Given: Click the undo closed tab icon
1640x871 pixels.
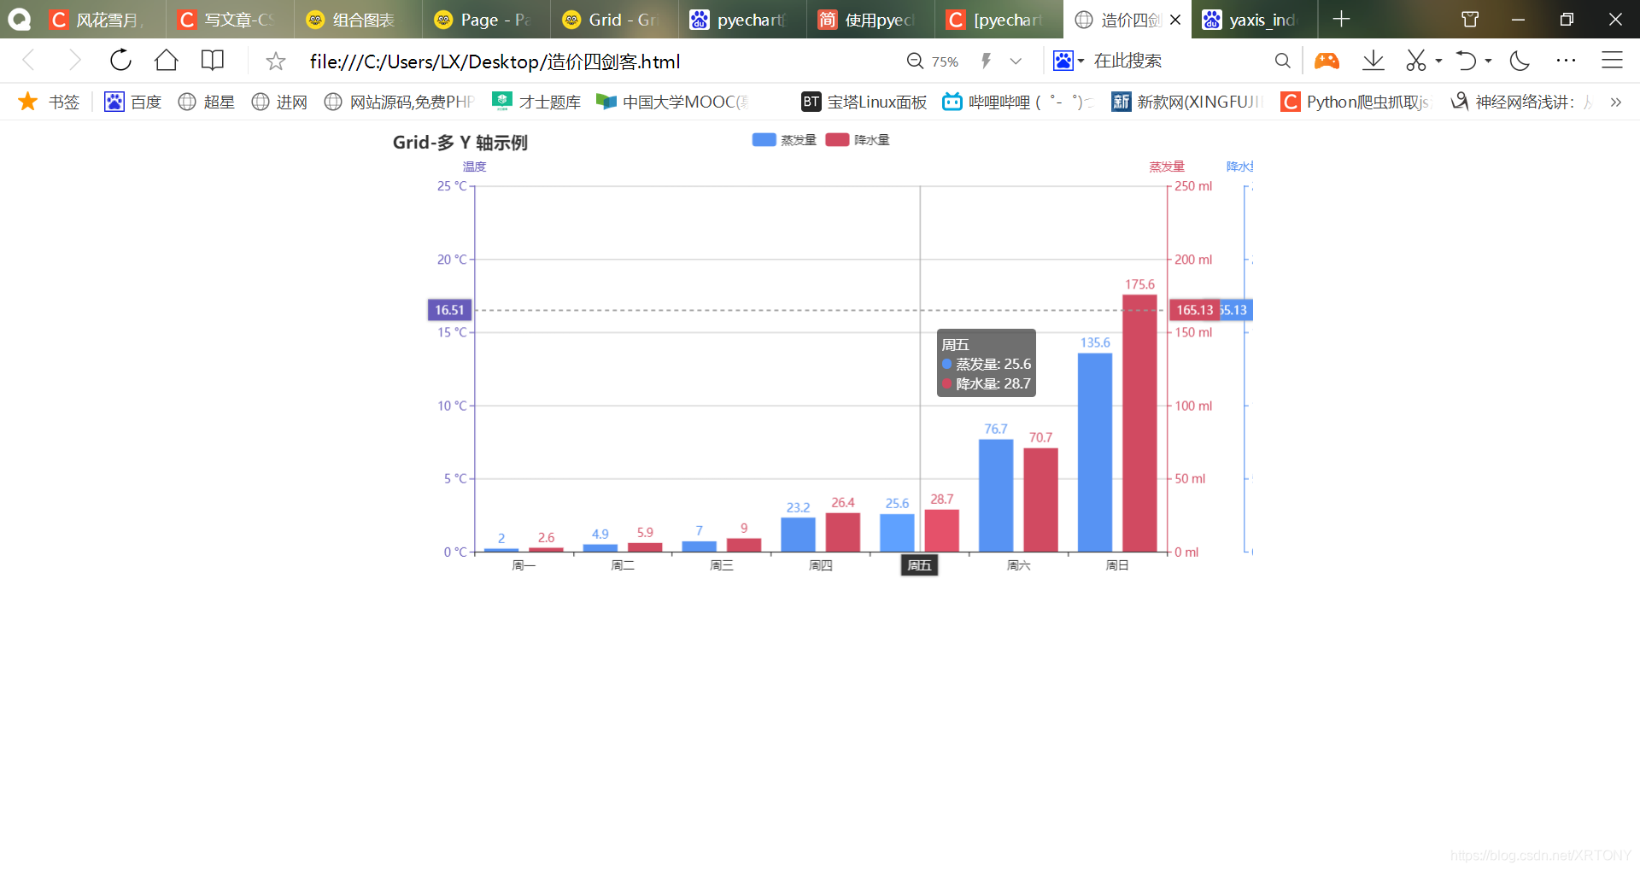Looking at the screenshot, I should 1467,61.
